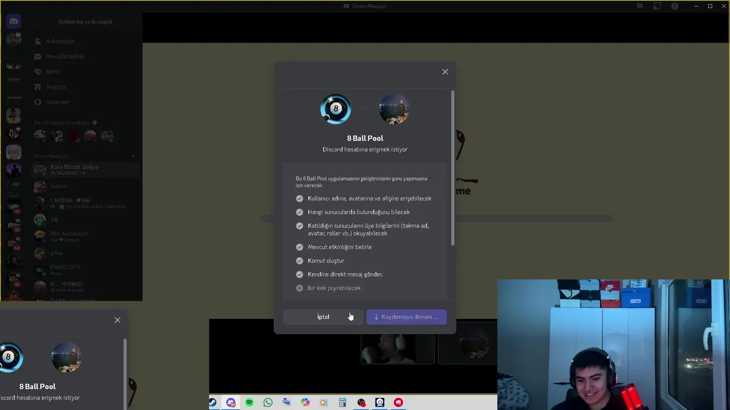Close the zoomed preview panel in the bottom-left corner
730x410 pixels.
(x=117, y=320)
